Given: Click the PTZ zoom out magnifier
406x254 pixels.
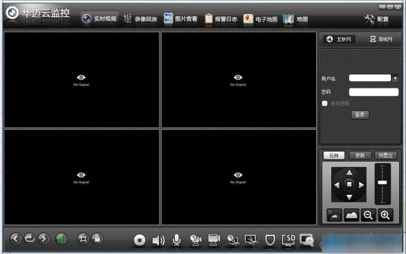Looking at the screenshot, I should pyautogui.click(x=368, y=215).
